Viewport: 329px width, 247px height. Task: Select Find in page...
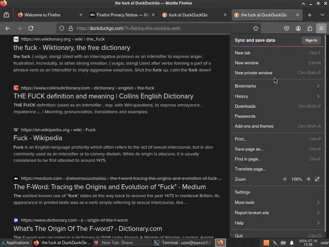[x=278, y=159]
